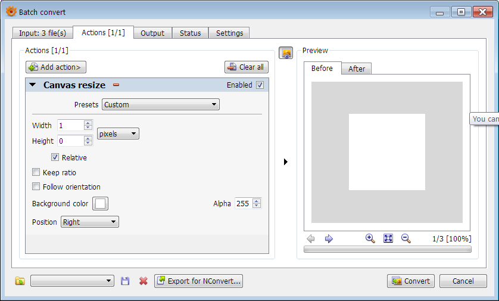
Task: Click the white preview image thumbnail
Action: 387,152
